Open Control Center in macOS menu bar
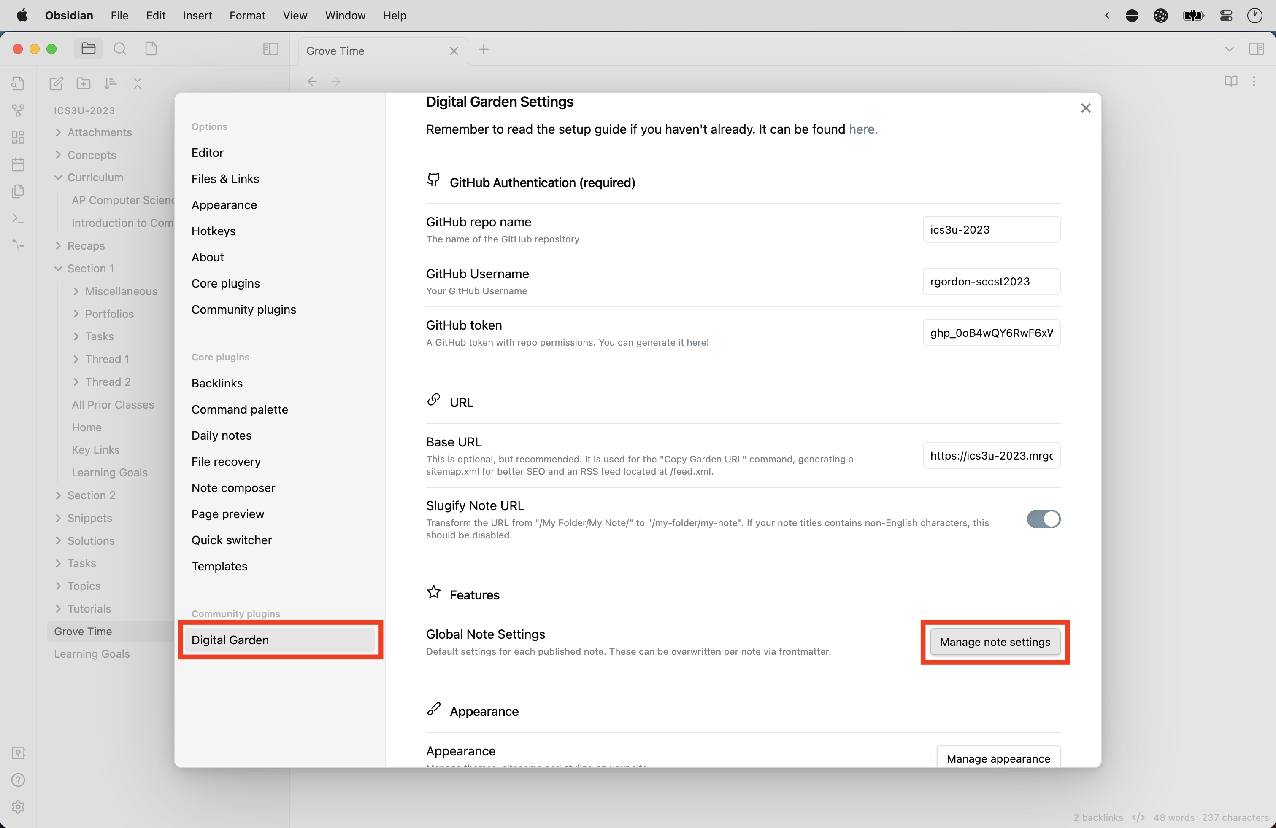 1226,16
